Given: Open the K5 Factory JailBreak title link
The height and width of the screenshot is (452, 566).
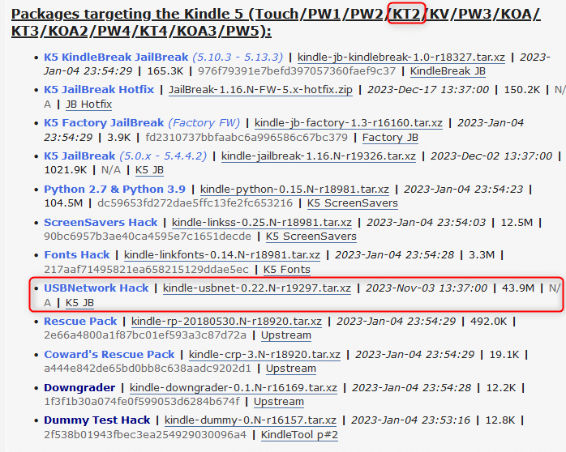Looking at the screenshot, I should [x=104, y=123].
